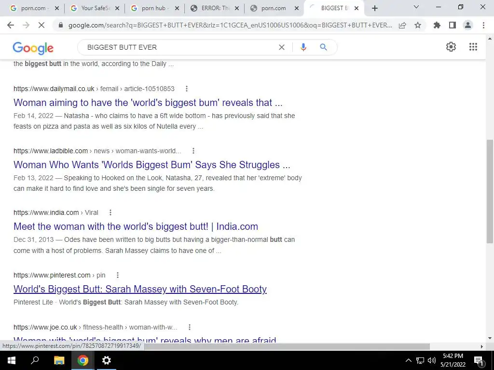Open the India.com 'Meet the woman' result
494x370 pixels.
tap(136, 226)
